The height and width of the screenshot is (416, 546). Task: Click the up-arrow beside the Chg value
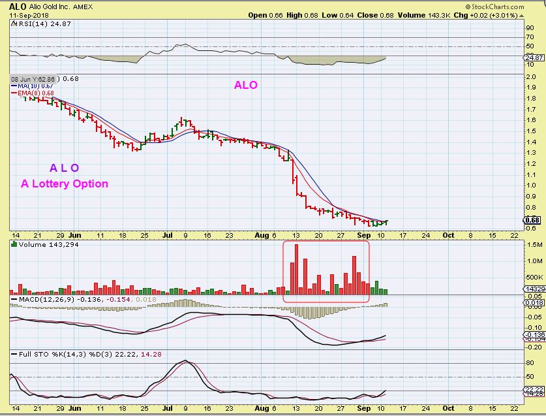(x=521, y=16)
